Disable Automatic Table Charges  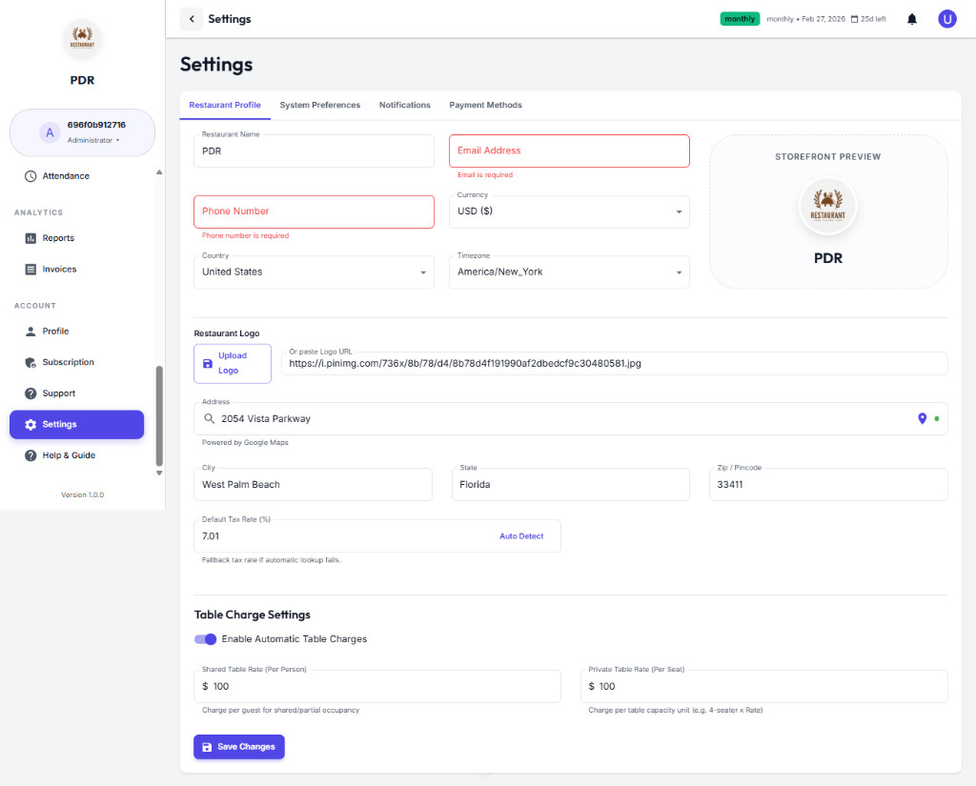[x=205, y=639]
